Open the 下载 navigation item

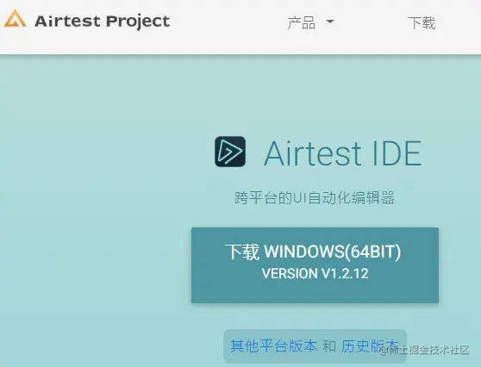pyautogui.click(x=422, y=23)
